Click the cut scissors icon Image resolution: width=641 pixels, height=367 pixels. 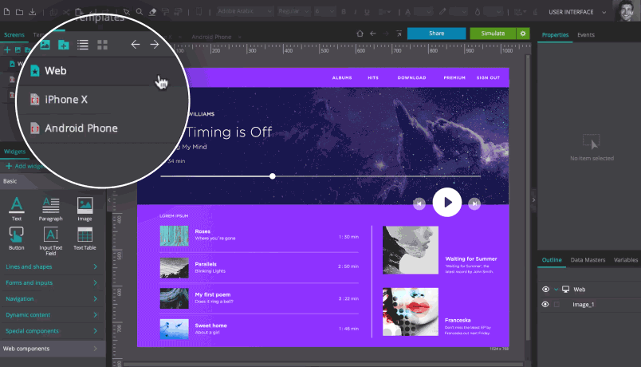coord(66,12)
